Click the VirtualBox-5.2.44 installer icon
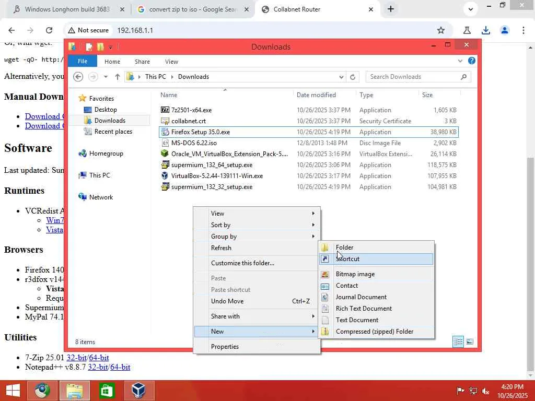 click(x=165, y=175)
